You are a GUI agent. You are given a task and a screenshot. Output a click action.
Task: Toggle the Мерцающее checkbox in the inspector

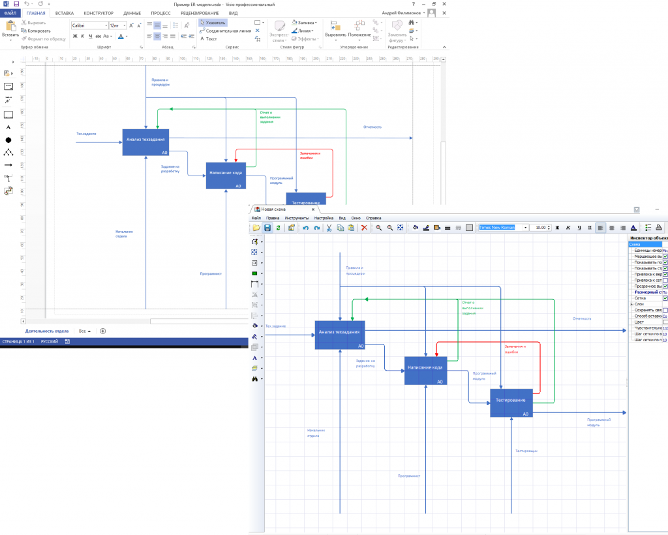665,256
